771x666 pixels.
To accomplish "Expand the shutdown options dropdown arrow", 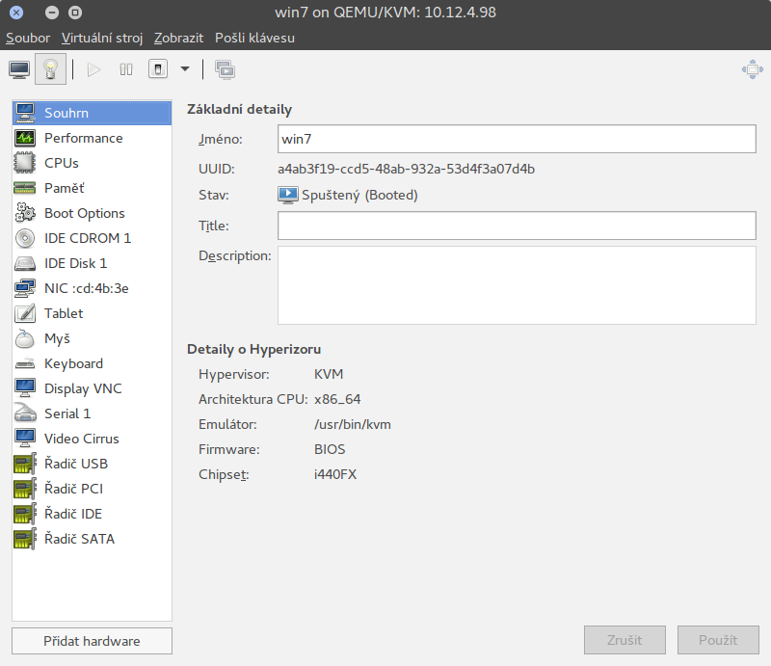I will [184, 69].
